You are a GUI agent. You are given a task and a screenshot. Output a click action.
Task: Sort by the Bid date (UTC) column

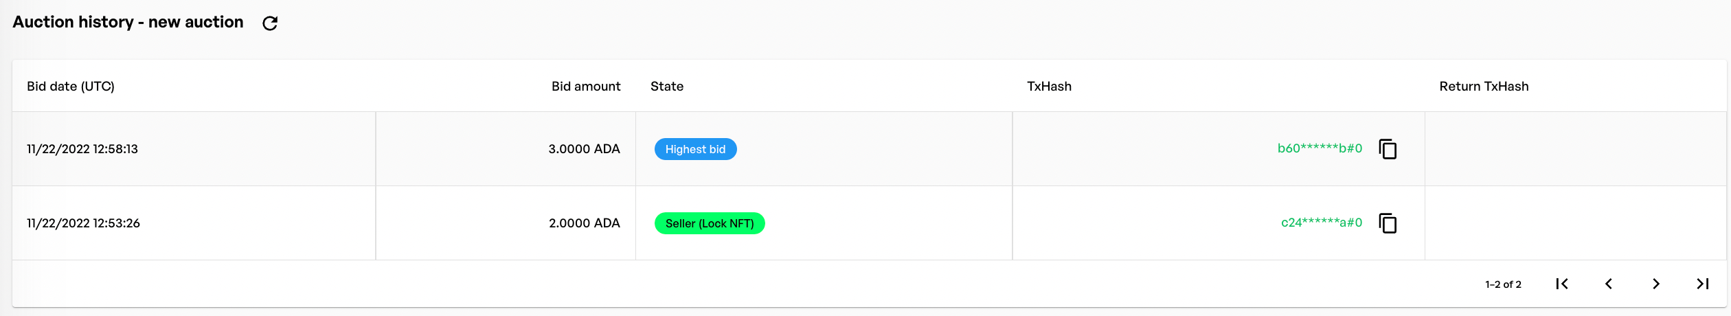[71, 87]
